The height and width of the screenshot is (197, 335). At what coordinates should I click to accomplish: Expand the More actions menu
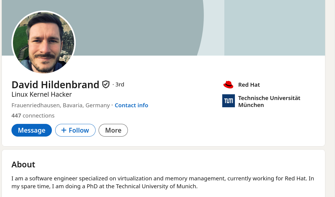pyautogui.click(x=113, y=130)
